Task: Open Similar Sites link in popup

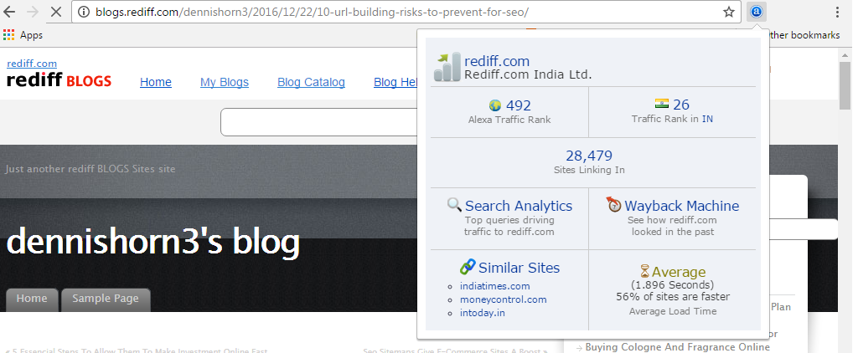Action: [x=519, y=268]
